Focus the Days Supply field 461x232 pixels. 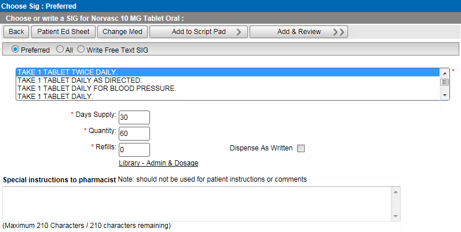tap(134, 117)
